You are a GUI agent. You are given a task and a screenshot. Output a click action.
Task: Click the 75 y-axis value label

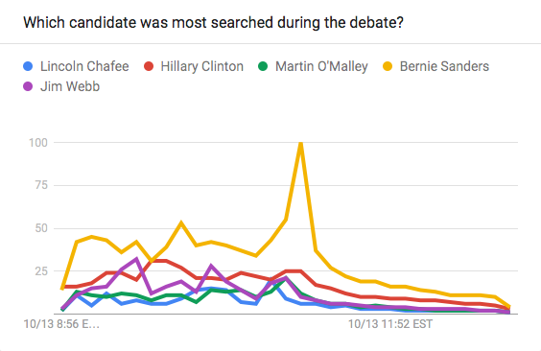[41, 185]
